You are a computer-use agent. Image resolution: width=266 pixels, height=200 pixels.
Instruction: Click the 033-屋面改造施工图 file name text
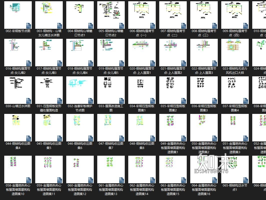pos(111,108)
